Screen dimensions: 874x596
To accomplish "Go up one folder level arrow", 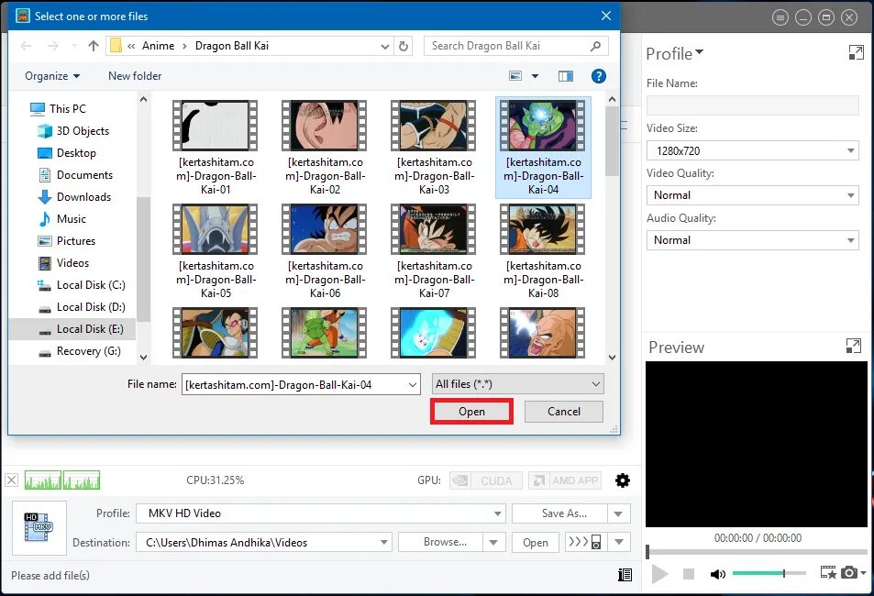I will (x=93, y=46).
